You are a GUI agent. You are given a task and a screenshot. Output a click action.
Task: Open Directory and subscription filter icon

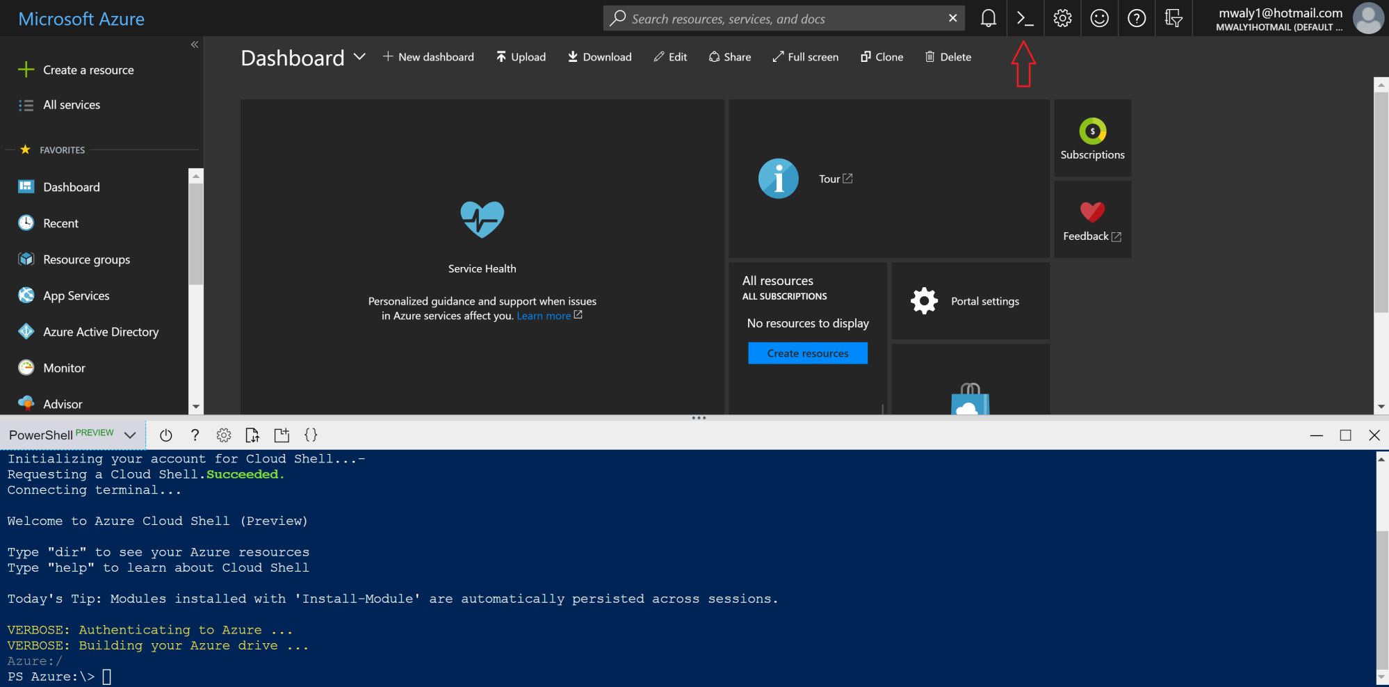point(1173,18)
